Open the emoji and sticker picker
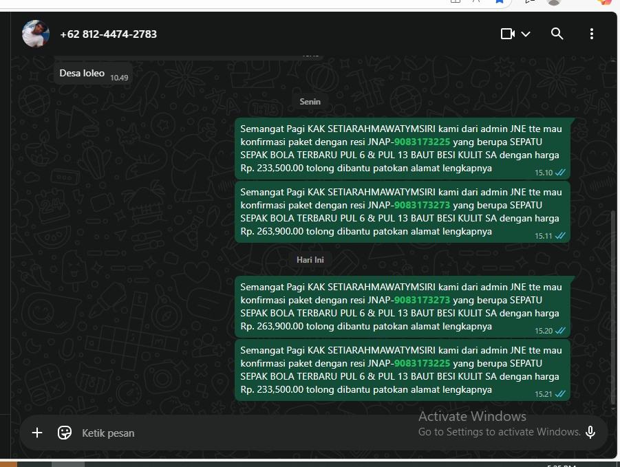 coord(65,433)
